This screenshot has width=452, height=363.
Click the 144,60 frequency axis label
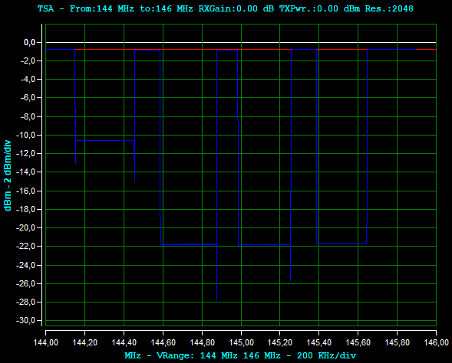[x=163, y=342]
